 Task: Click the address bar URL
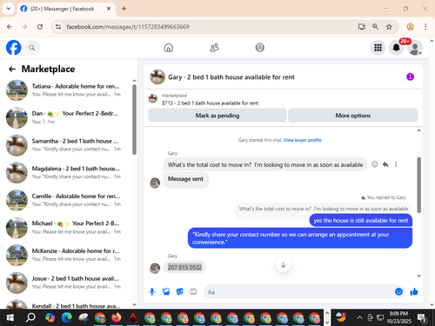128,27
